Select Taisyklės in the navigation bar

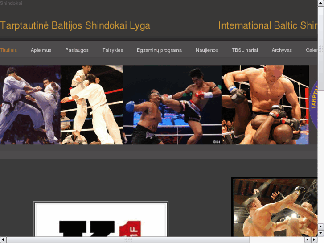click(x=113, y=50)
